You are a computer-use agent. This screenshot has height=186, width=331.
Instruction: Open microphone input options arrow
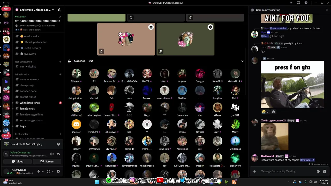tap(43, 171)
